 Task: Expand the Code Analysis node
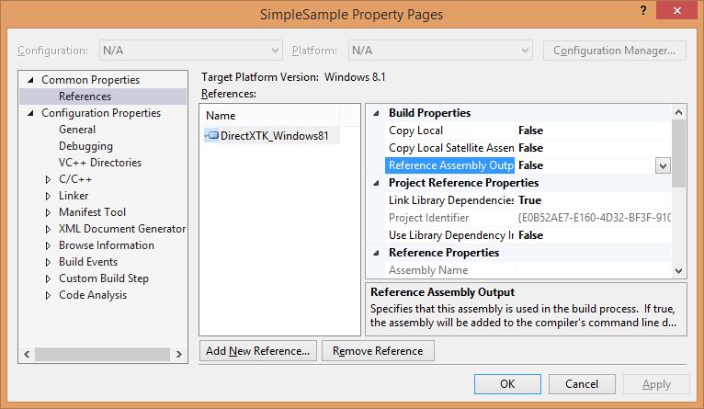click(x=48, y=295)
